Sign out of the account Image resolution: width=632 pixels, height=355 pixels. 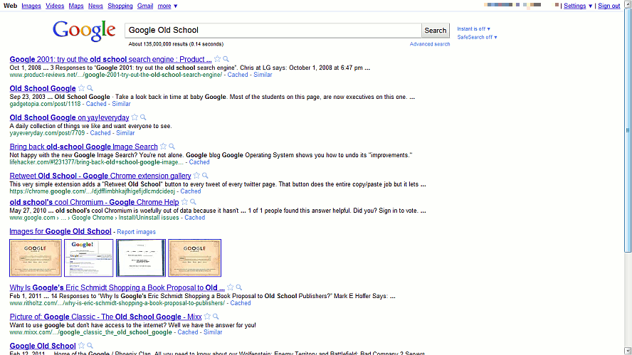coord(609,6)
